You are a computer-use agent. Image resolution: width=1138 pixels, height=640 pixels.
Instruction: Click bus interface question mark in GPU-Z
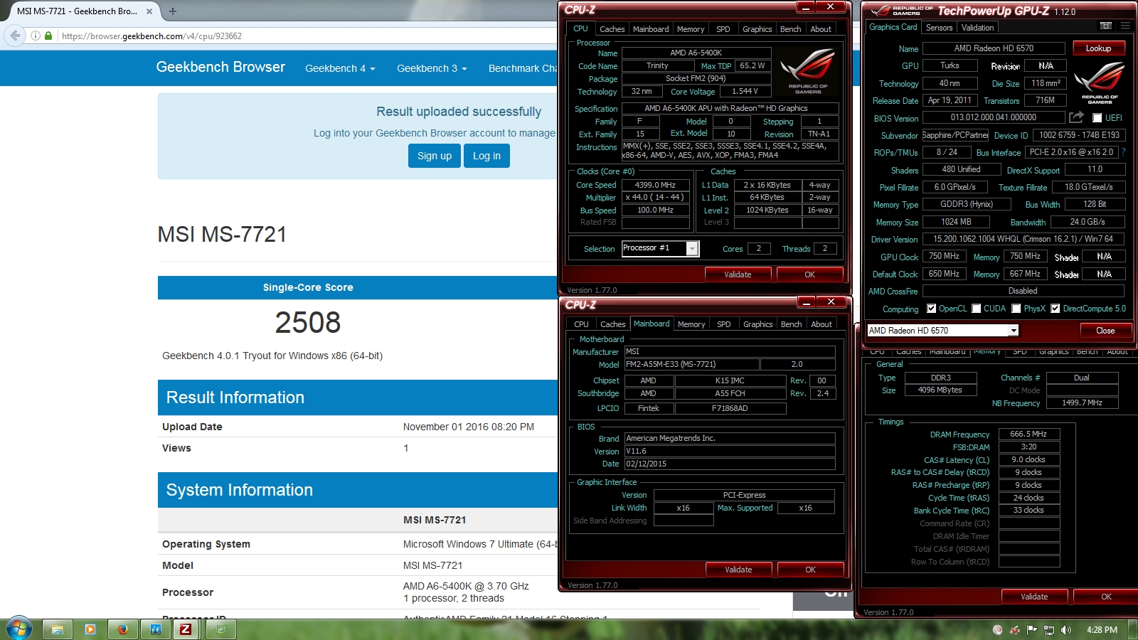click(1123, 152)
